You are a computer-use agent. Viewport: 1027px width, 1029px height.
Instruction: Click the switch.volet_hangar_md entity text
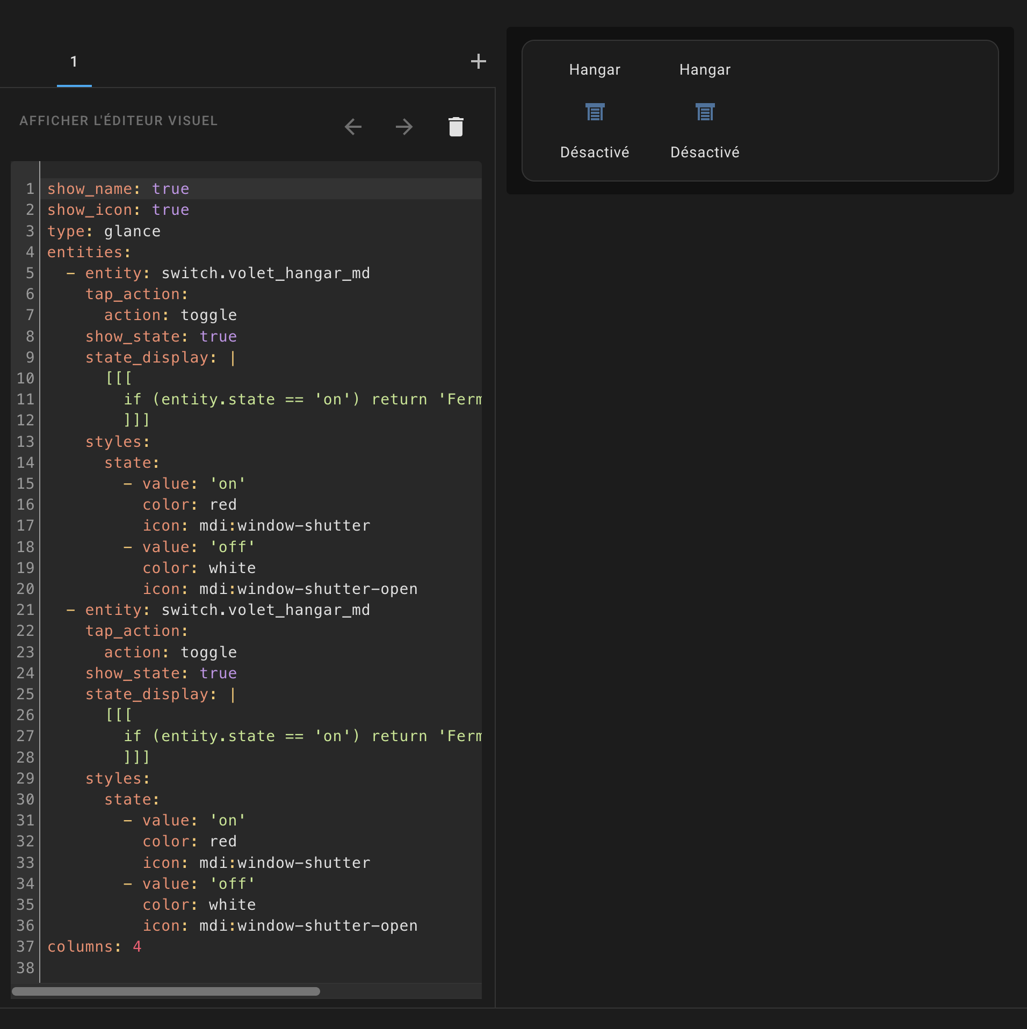pos(265,273)
